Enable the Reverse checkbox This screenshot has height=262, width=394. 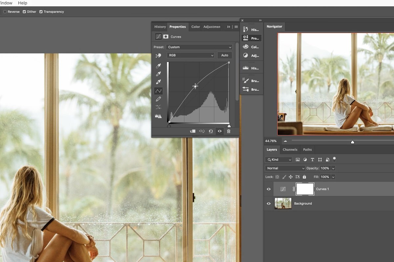[x=5, y=12]
